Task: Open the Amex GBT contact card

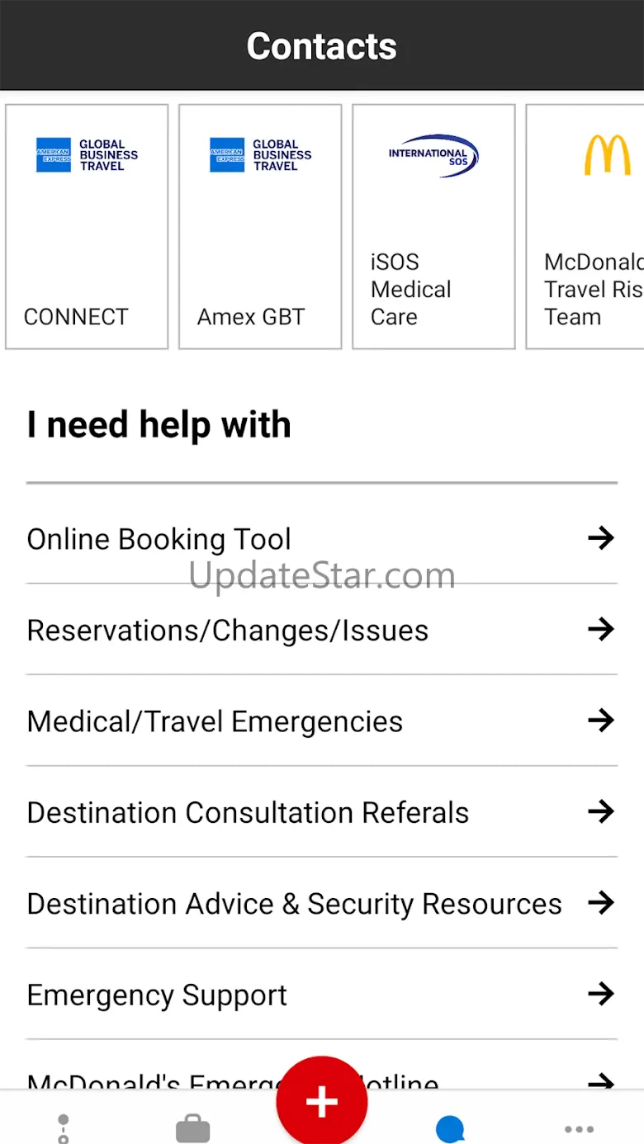Action: coord(260,227)
